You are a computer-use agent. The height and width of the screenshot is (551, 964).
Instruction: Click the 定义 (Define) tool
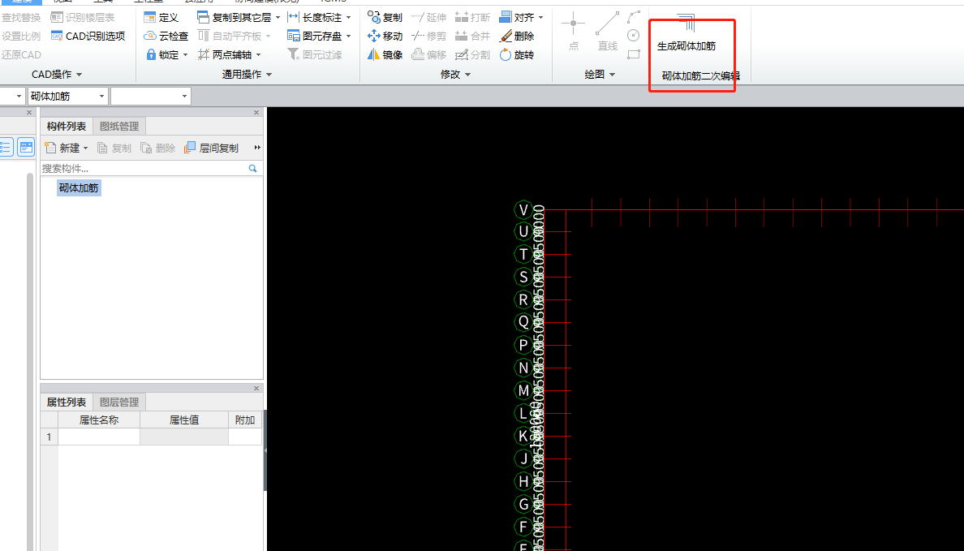pyautogui.click(x=161, y=17)
